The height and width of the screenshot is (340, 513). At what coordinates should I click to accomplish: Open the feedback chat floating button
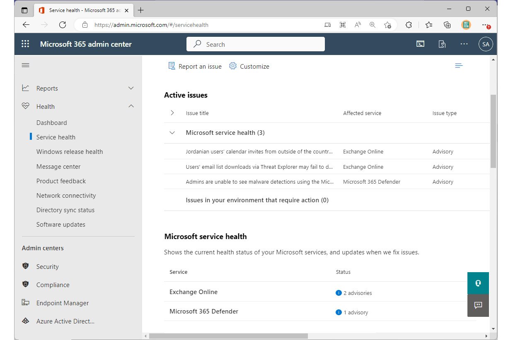coord(478,306)
